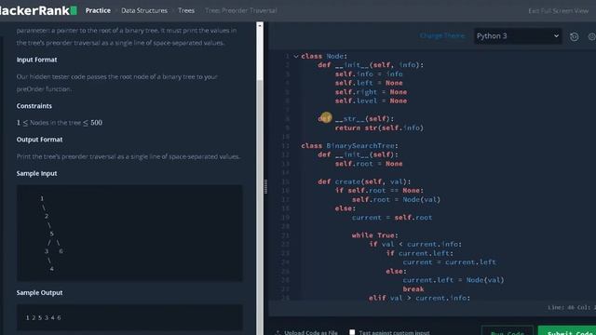Viewport: 596px width, 335px height.
Task: Click the 'def __str__(self):' line
Action: pyautogui.click(x=356, y=119)
